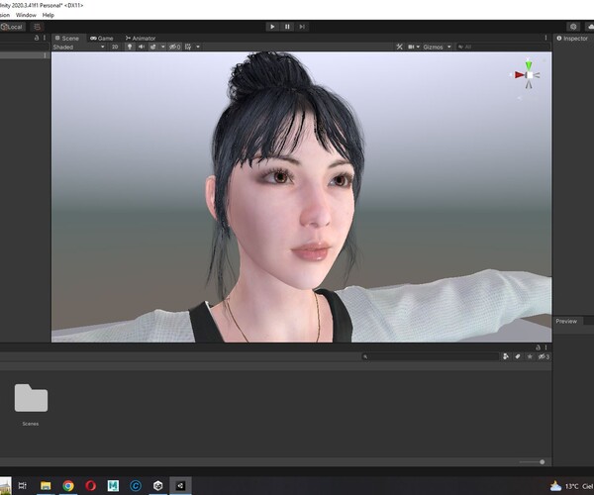Open Opera browser from the taskbar

point(90,485)
